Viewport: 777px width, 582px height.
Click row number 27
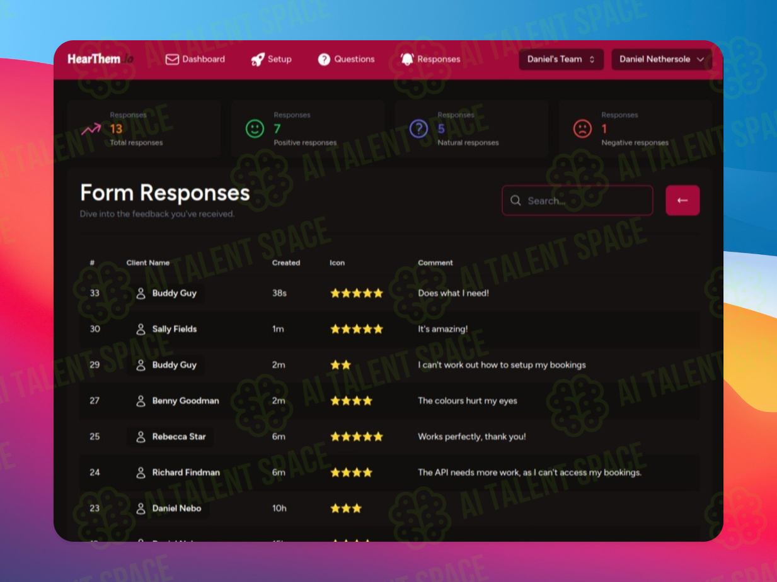pyautogui.click(x=95, y=401)
